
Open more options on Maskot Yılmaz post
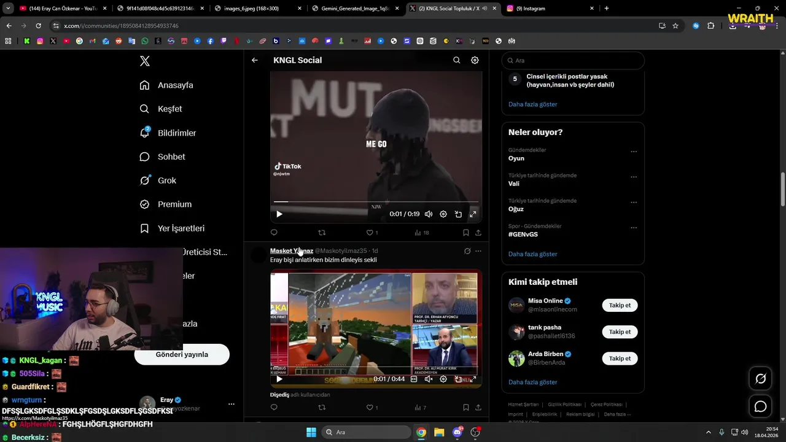coord(478,251)
